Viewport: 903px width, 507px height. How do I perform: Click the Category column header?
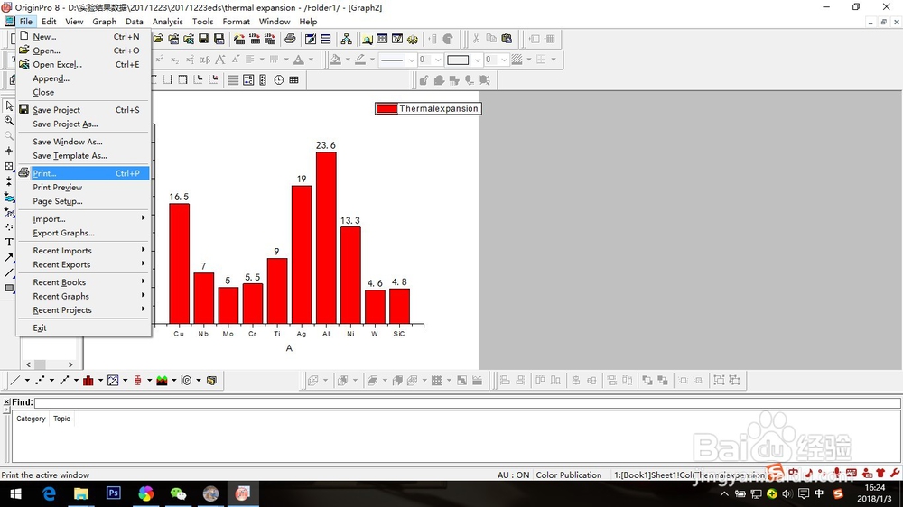click(x=31, y=419)
